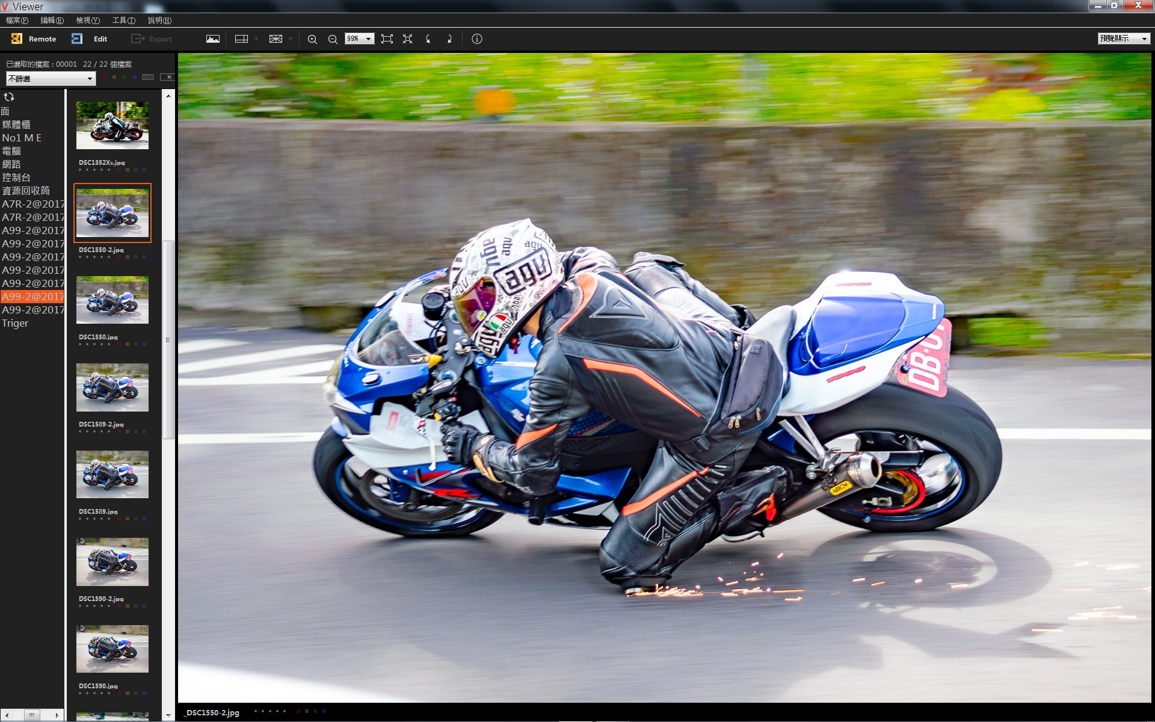Zoom out with the magnifier minus icon
This screenshot has width=1155, height=722.
333,39
